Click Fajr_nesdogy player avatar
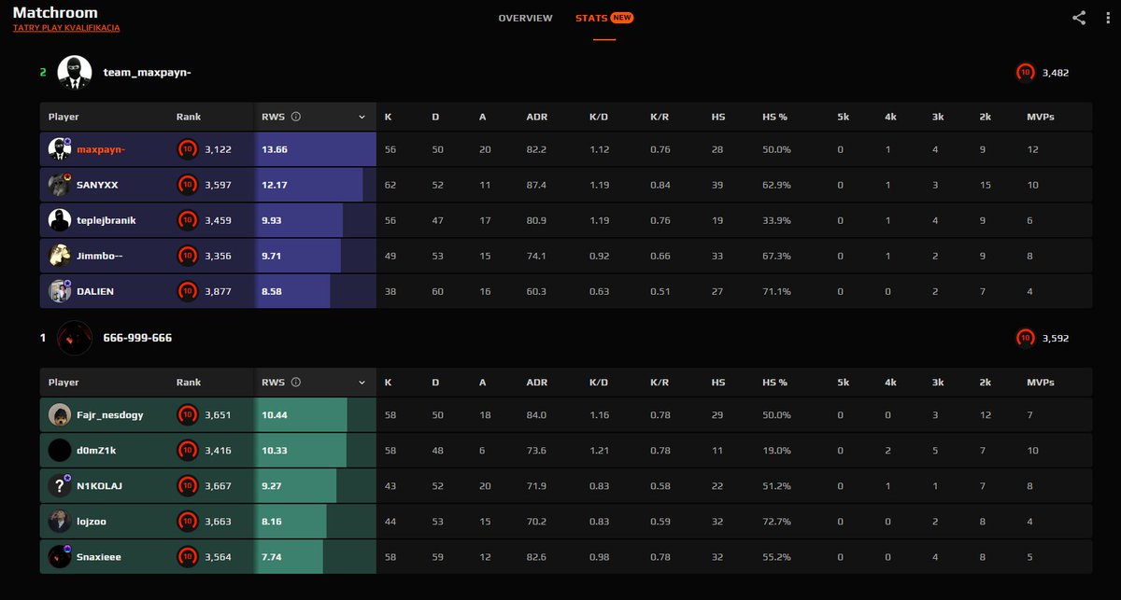1121x600 pixels. [x=60, y=414]
